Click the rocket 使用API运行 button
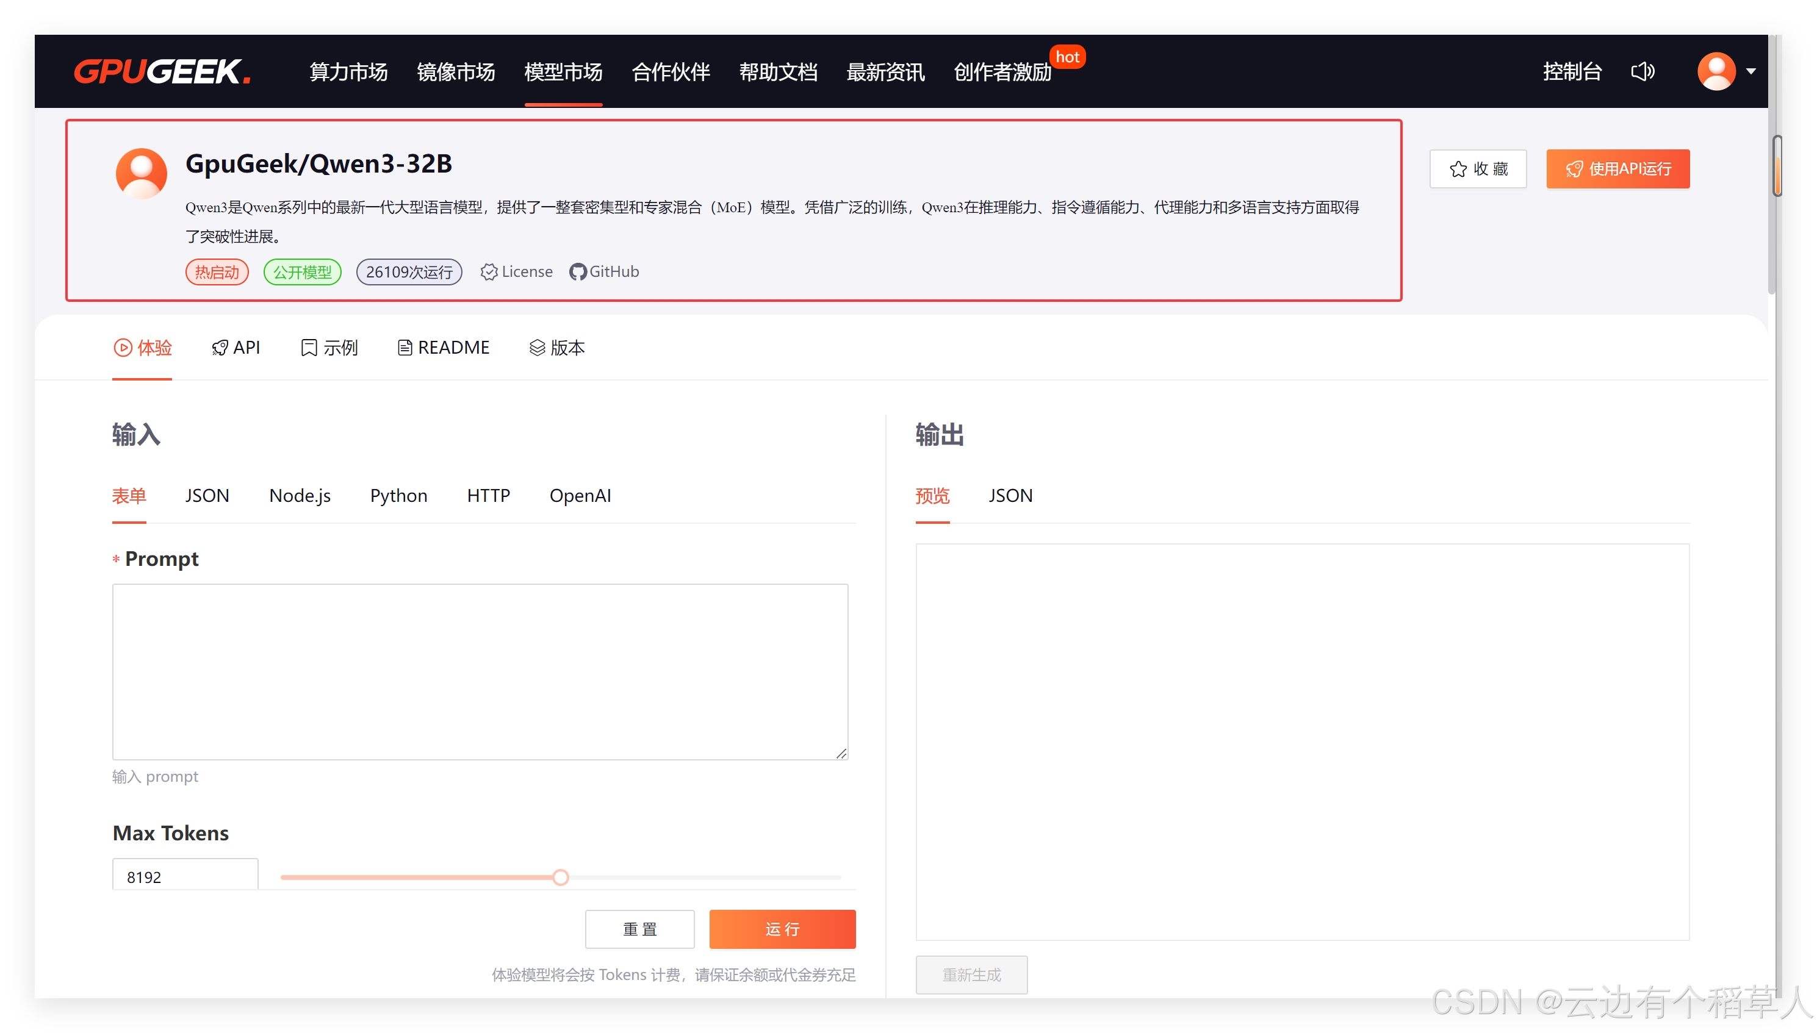This screenshot has height=1033, width=1817. (1617, 169)
